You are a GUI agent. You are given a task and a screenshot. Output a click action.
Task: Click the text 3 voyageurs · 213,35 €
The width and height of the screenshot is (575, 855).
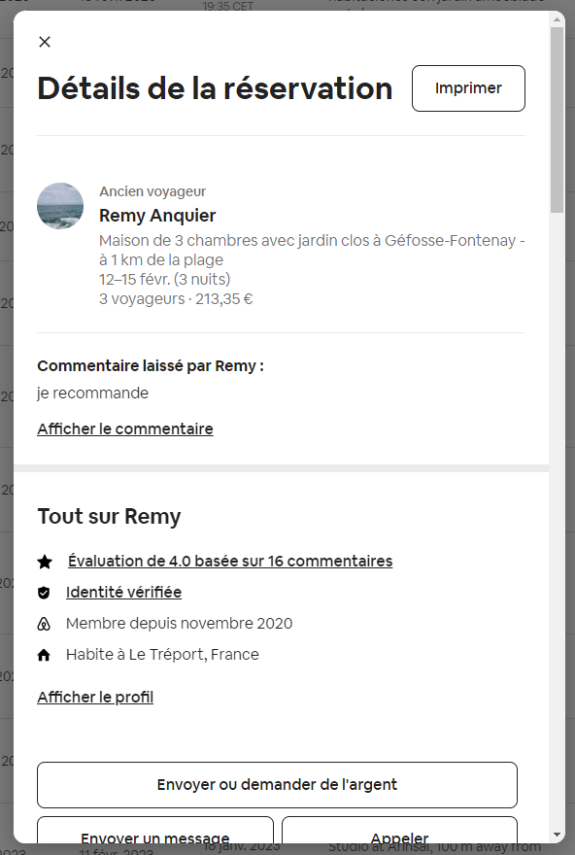click(176, 299)
